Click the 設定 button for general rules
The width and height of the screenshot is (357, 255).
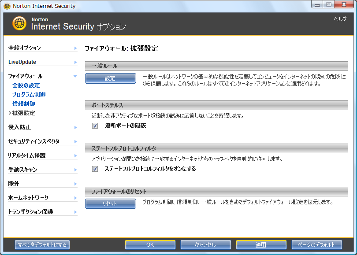[110, 78]
